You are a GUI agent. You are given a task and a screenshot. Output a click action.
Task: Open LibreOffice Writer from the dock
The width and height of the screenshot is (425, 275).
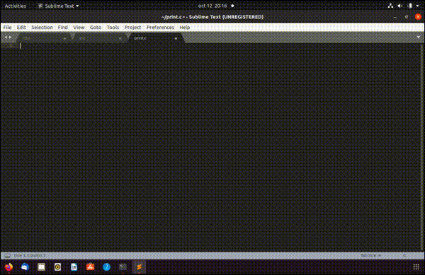pyautogui.click(x=74, y=267)
